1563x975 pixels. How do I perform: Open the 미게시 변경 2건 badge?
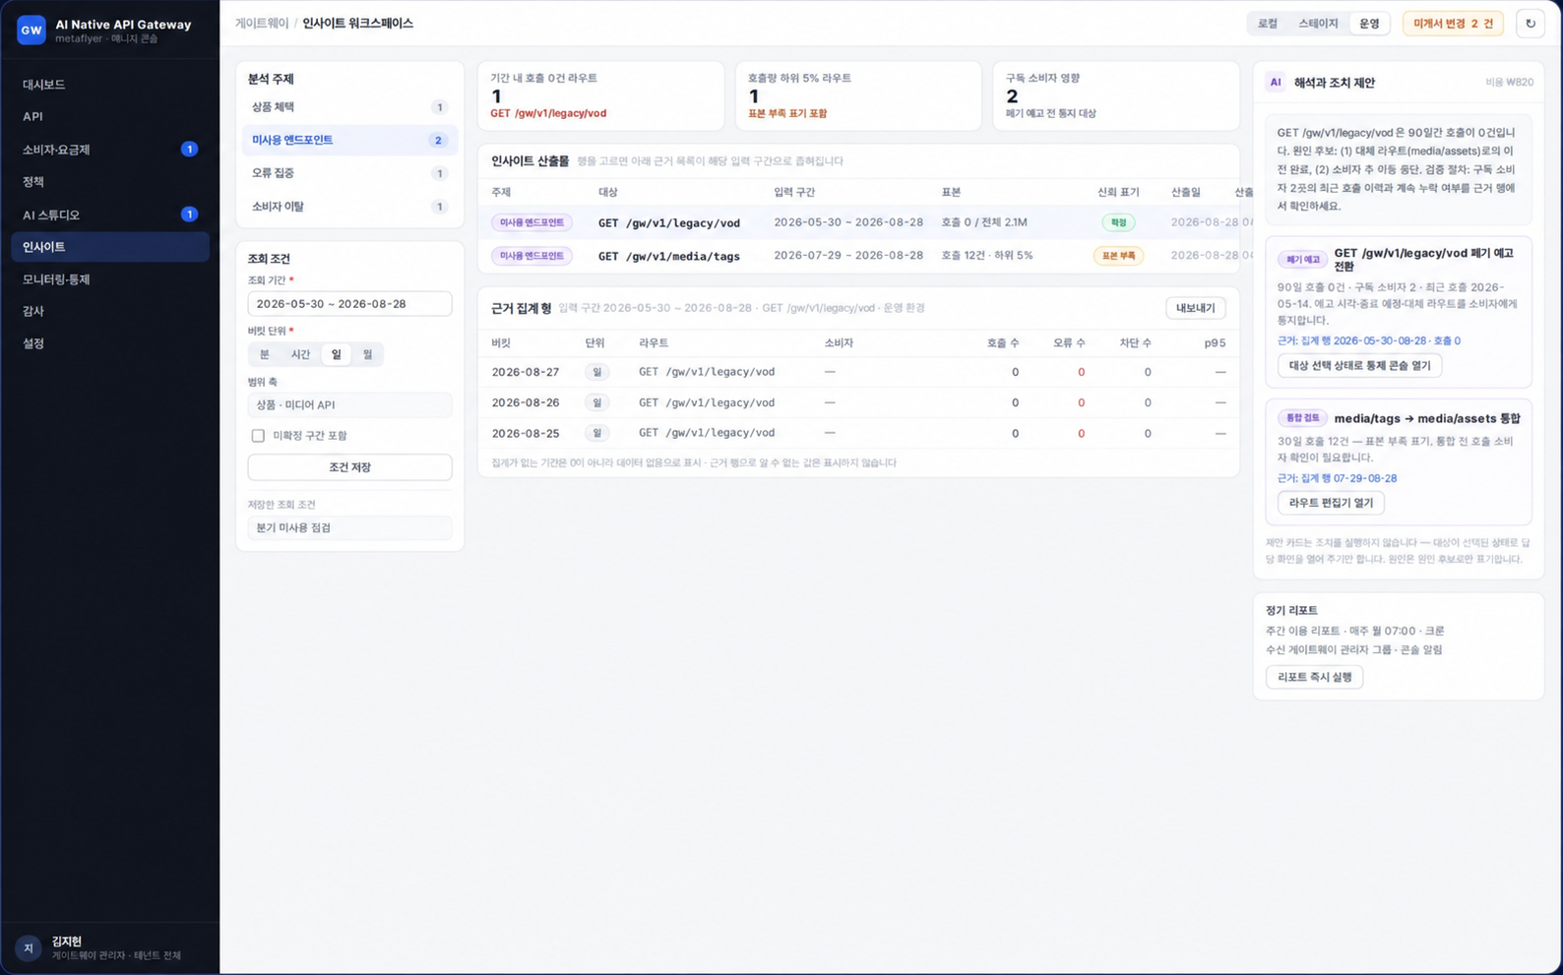click(x=1453, y=24)
